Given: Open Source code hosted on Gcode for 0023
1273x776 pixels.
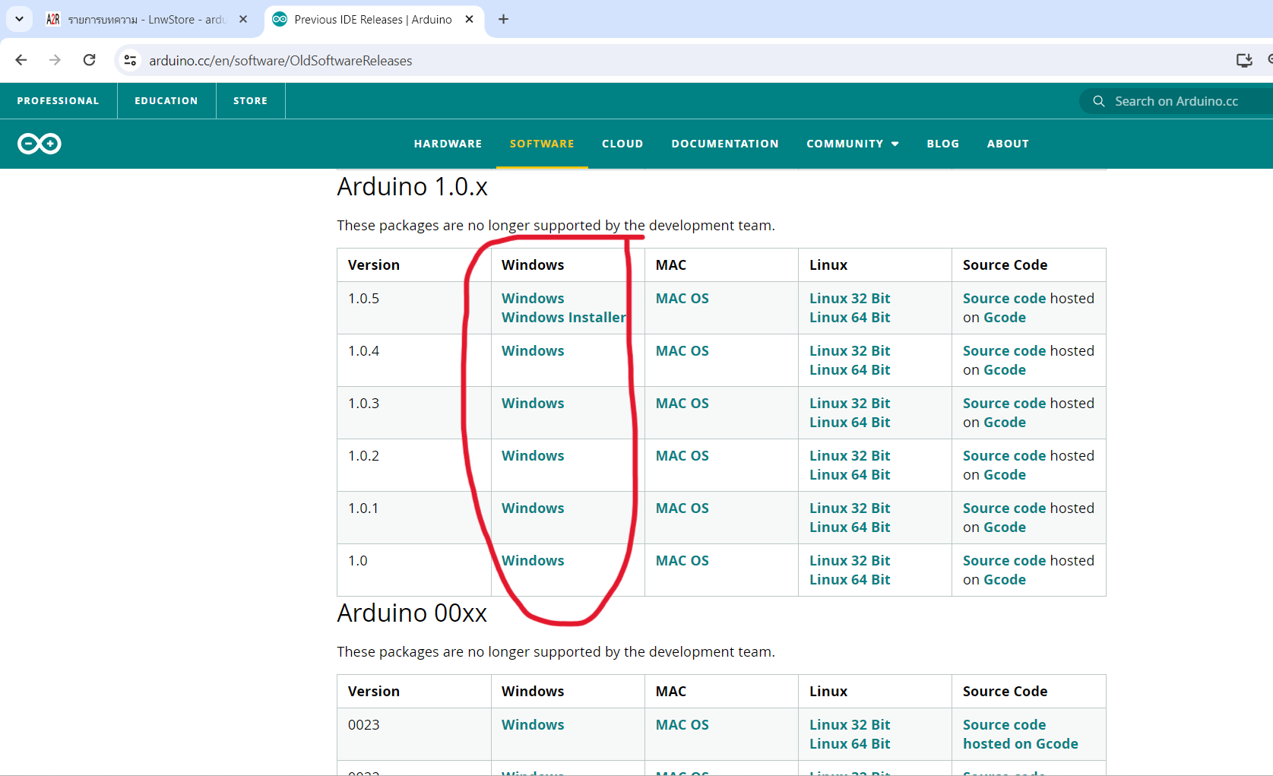Looking at the screenshot, I should tap(1021, 734).
